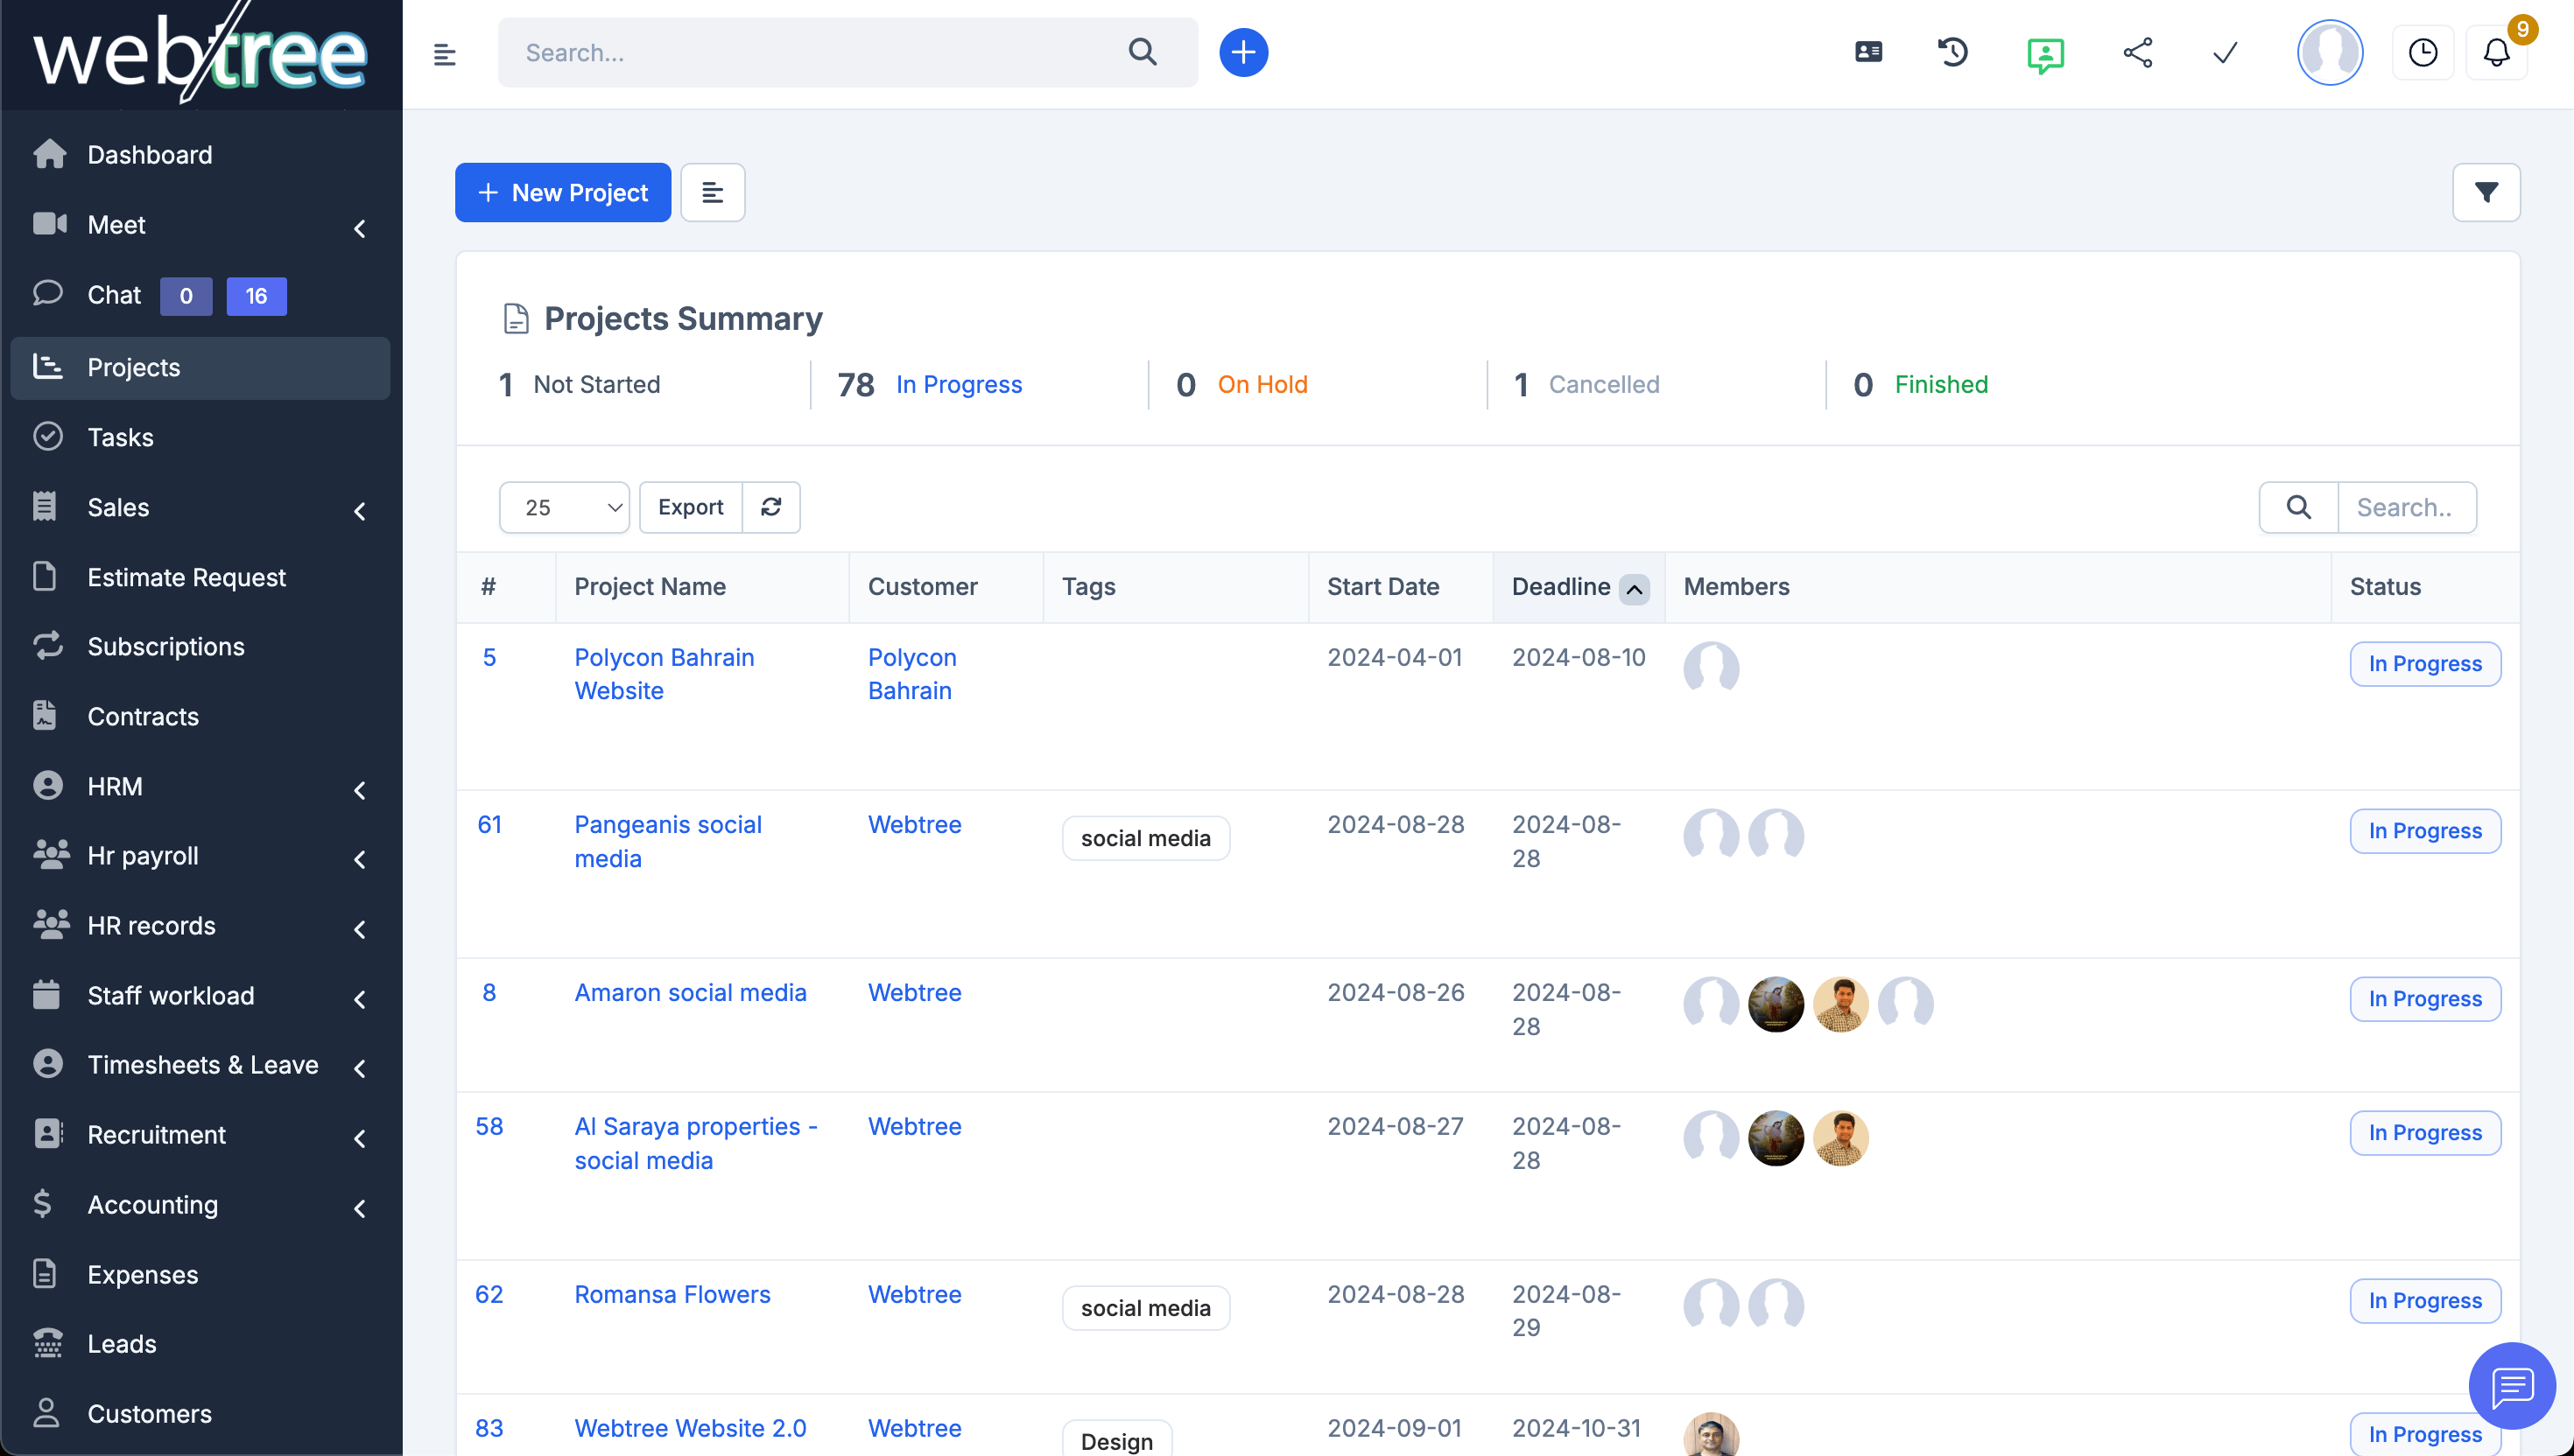
Task: Open Subscriptions in sidebar
Action: [200, 646]
